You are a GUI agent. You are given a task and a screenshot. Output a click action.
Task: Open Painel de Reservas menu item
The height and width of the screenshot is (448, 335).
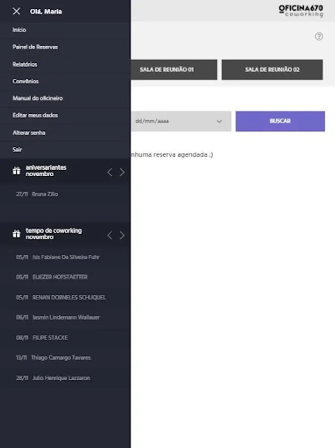(35, 47)
